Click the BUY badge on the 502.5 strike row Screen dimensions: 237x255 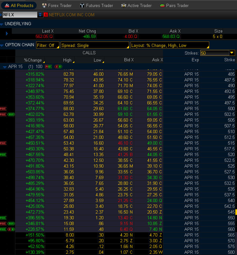point(11,114)
